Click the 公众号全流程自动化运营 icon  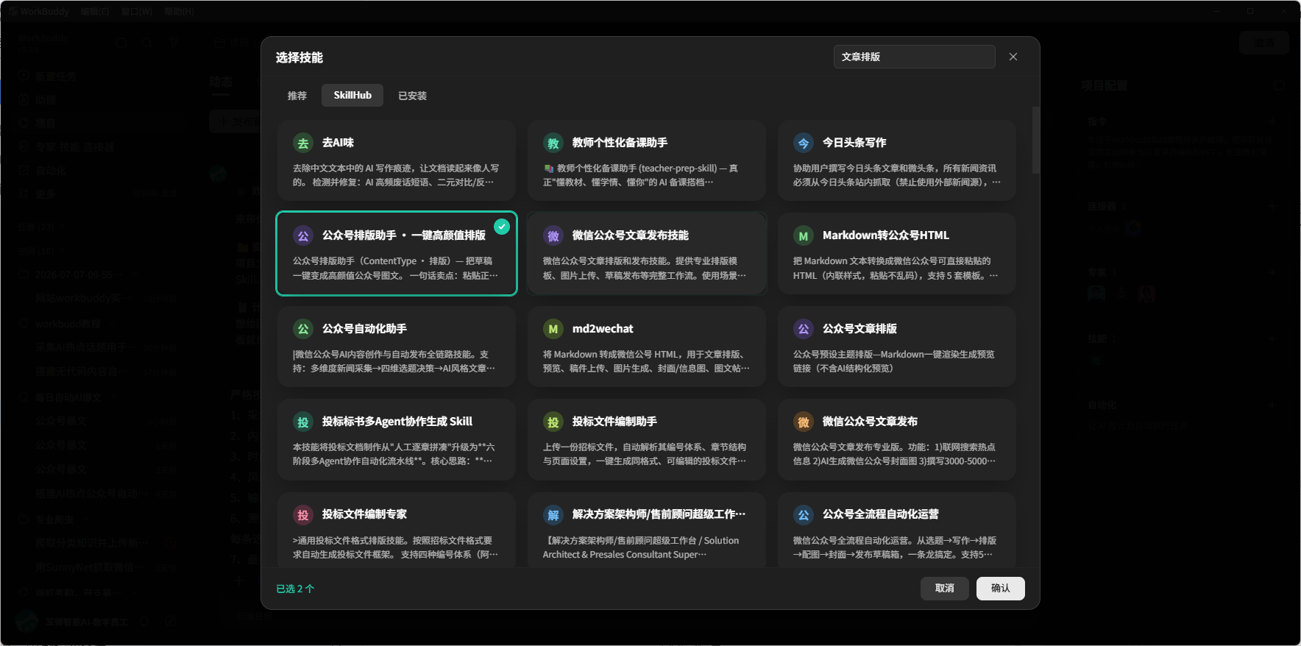(803, 515)
